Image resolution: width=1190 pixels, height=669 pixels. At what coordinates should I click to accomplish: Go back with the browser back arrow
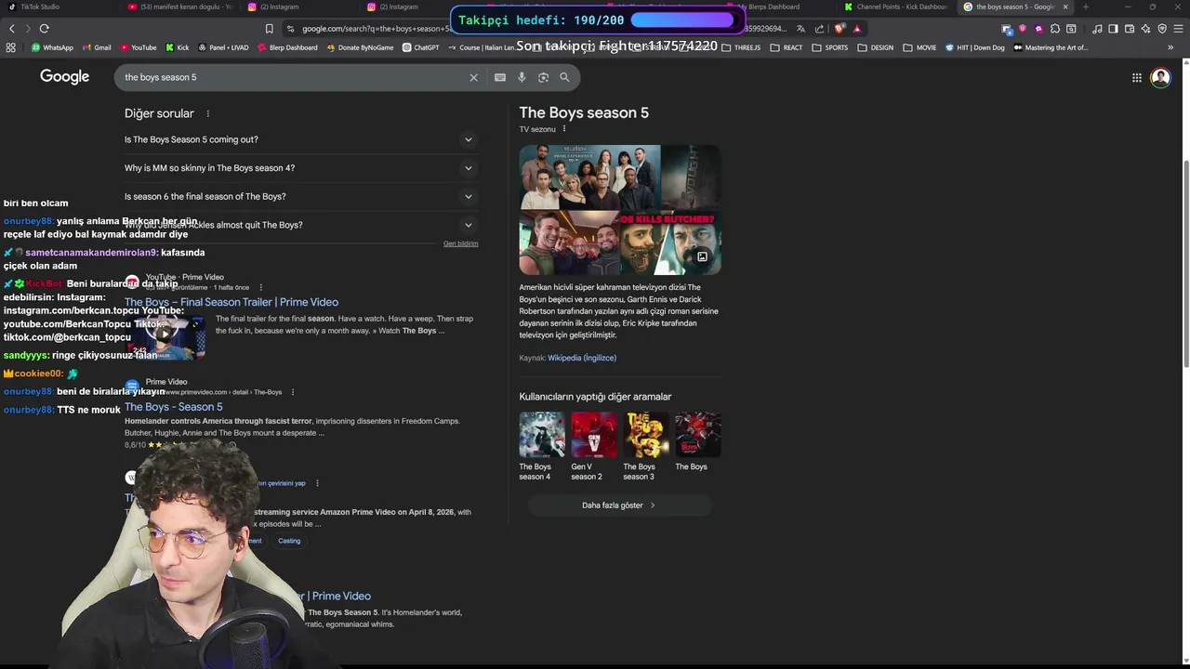pos(12,29)
